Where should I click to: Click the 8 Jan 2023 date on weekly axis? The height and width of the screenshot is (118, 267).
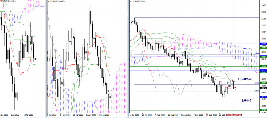pyautogui.click(x=52, y=115)
